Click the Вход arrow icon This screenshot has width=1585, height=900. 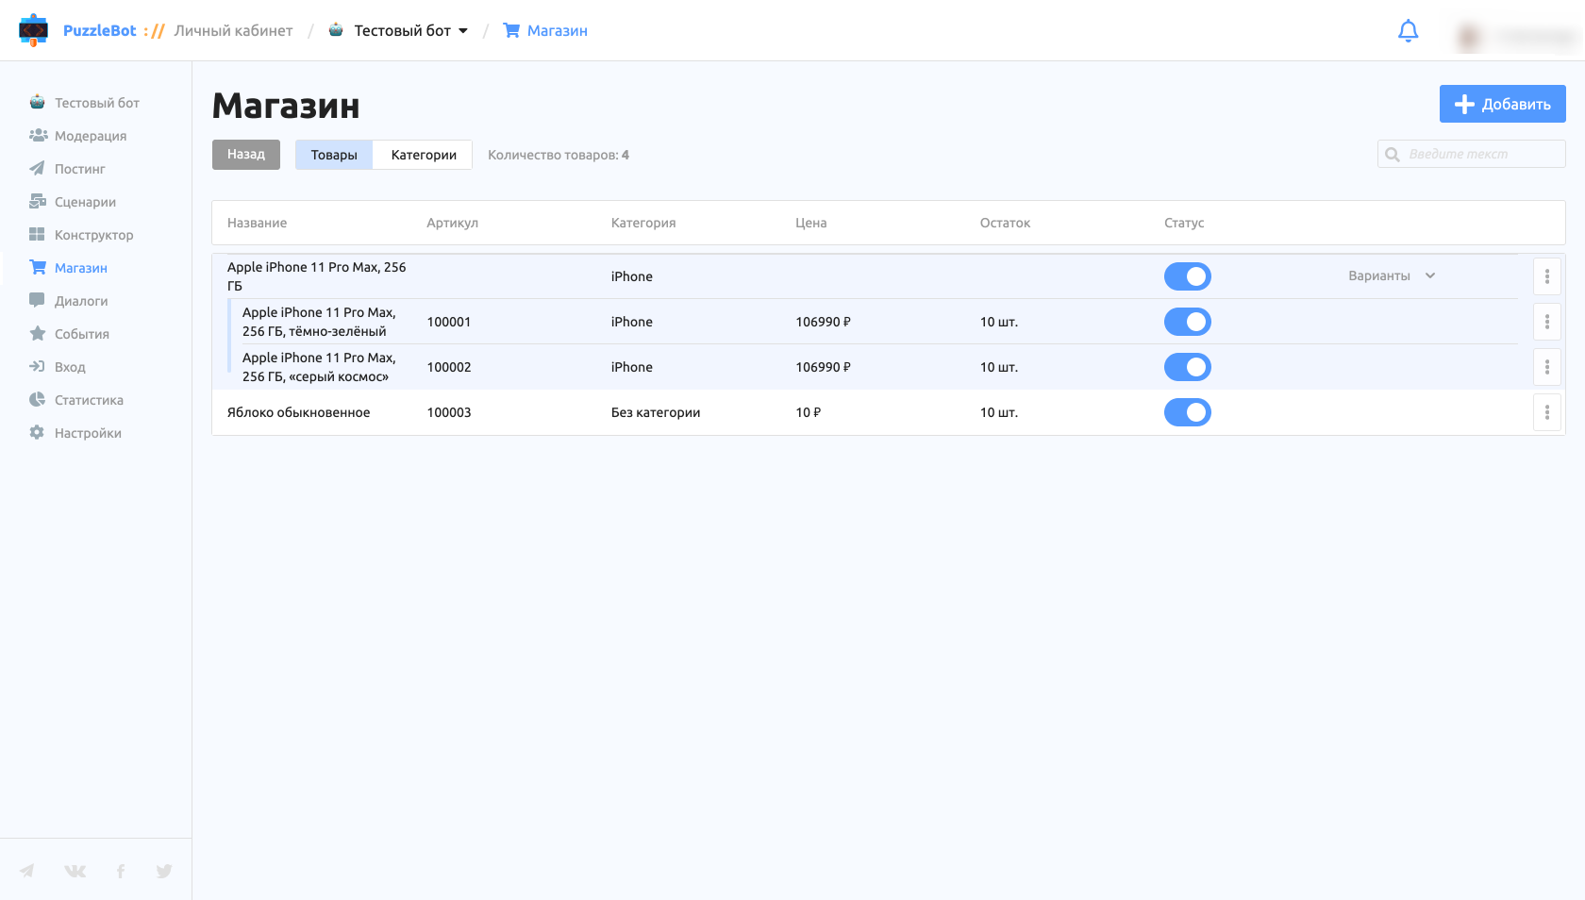click(37, 366)
